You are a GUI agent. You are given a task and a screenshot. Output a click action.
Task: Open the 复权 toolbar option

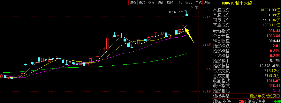pos(133,2)
